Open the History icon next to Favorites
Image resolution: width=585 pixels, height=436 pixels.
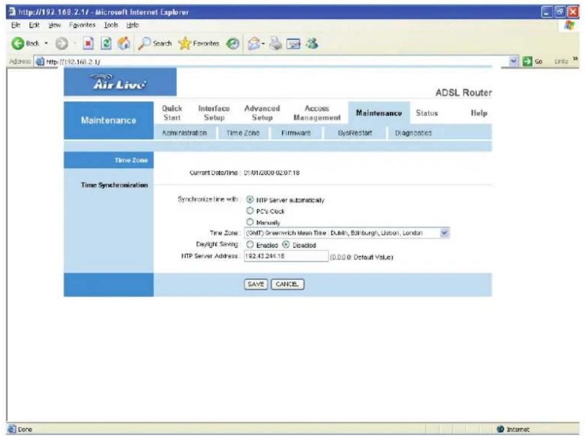pyautogui.click(x=233, y=44)
